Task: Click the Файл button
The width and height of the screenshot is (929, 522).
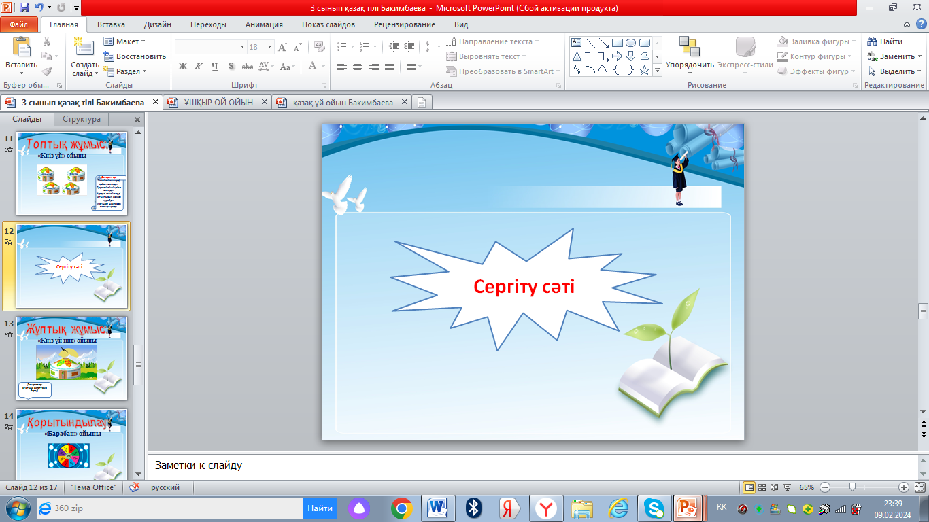Action: pos(19,24)
